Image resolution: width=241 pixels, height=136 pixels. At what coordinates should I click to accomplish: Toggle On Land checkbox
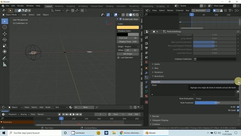(x=238, y=110)
